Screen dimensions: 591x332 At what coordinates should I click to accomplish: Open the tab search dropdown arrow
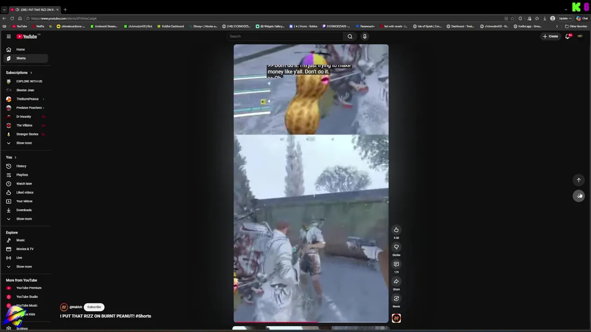pos(4,10)
